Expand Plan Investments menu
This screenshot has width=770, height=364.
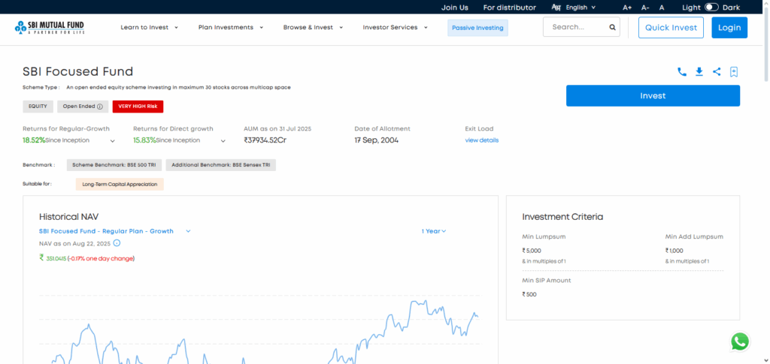(231, 28)
